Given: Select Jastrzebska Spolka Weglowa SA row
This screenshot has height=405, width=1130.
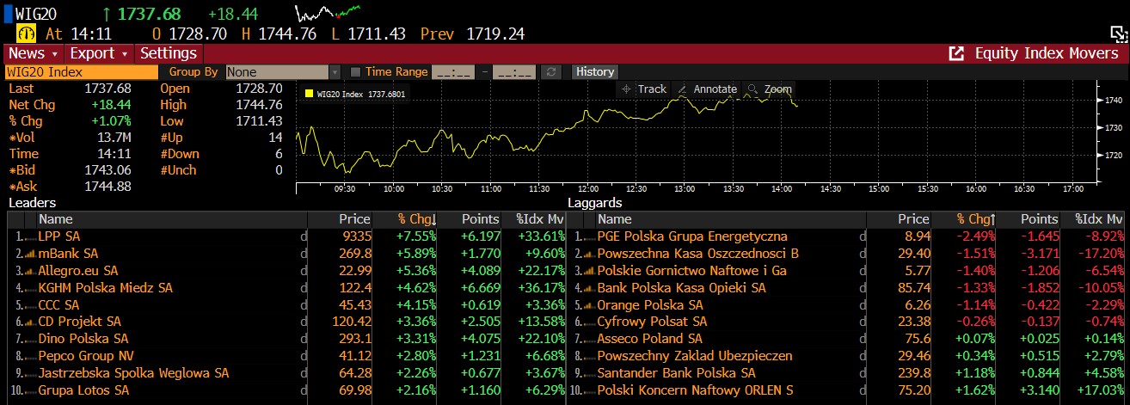Looking at the screenshot, I should (287, 373).
